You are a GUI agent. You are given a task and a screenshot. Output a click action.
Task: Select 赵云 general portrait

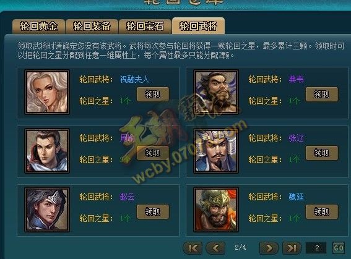pos(47,210)
